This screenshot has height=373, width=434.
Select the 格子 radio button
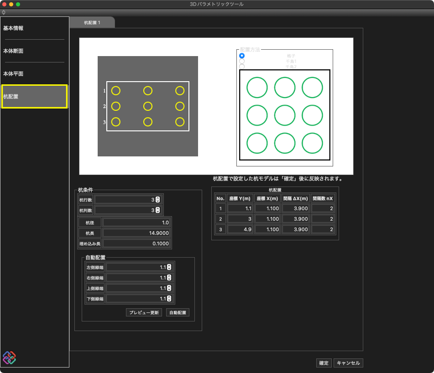tap(242, 56)
